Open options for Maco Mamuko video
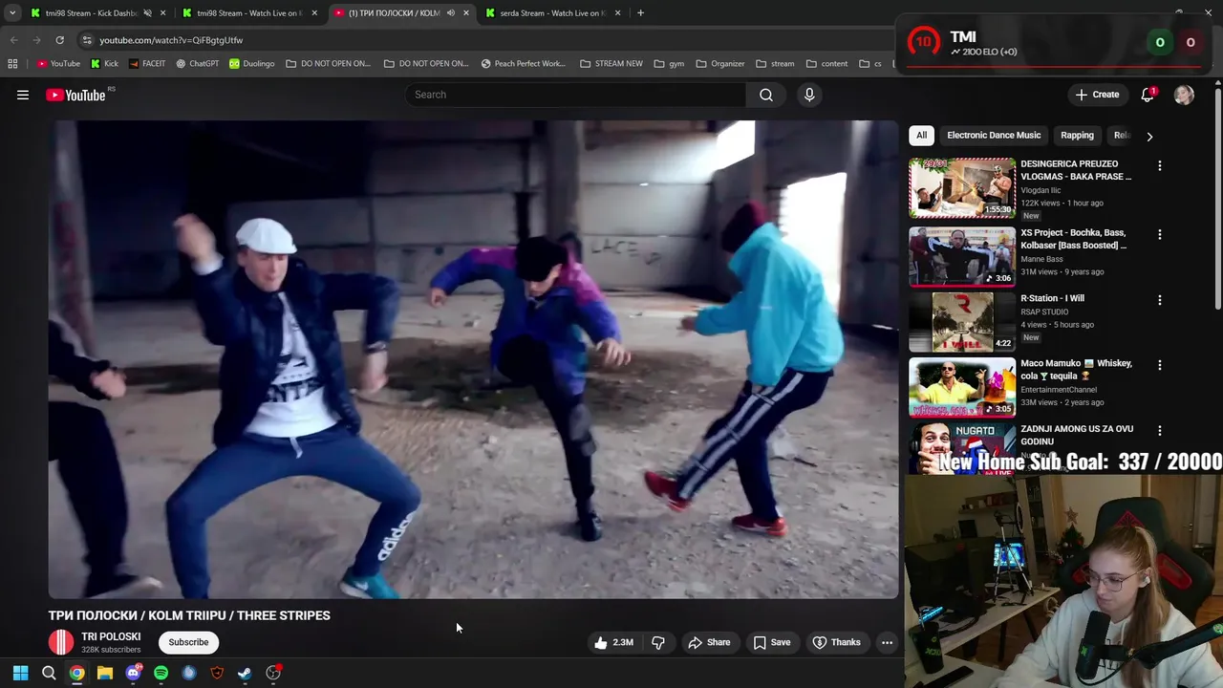The width and height of the screenshot is (1223, 688). coord(1159,365)
